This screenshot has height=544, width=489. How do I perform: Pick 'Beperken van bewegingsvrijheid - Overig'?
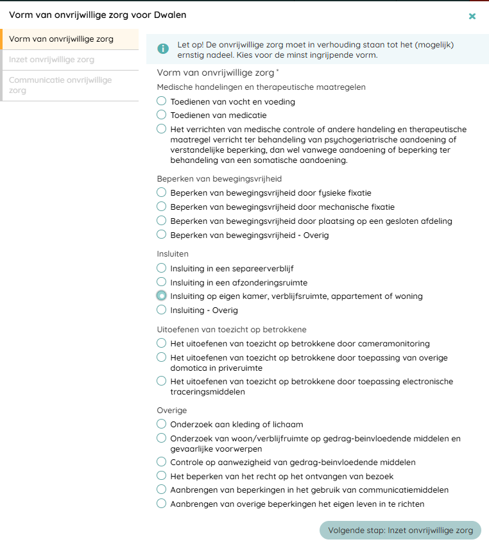(162, 235)
